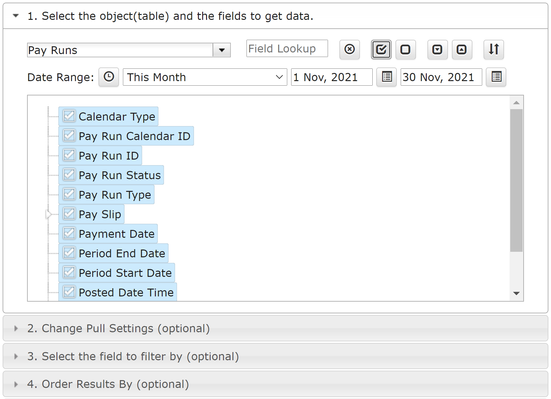Open the Pay Runs object dropdown
This screenshot has width=551, height=399.
click(222, 50)
